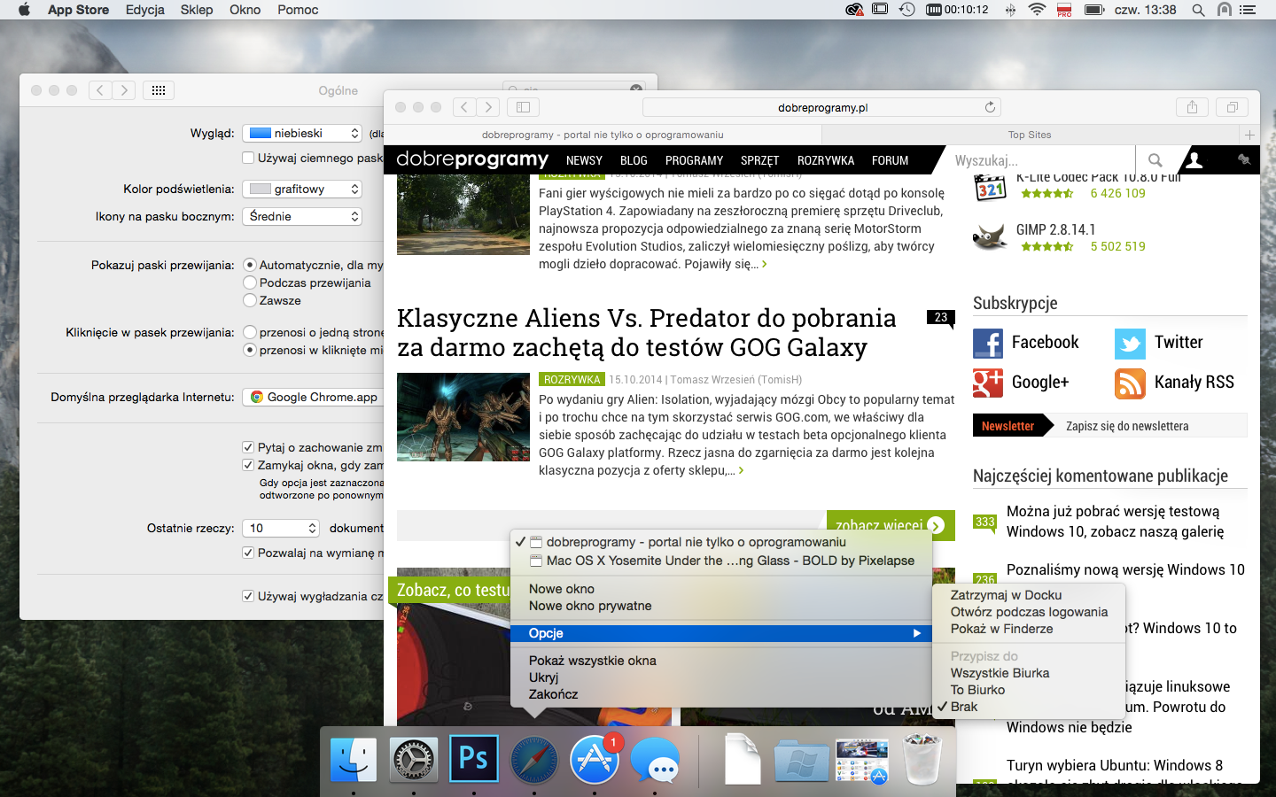Launch Photoshop from the Dock
The width and height of the screenshot is (1276, 797).
coord(473,759)
